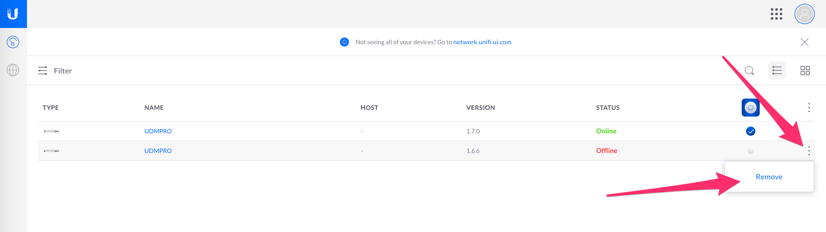Open three-dot menu for offline UDMPRO row
Image resolution: width=826 pixels, height=232 pixels.
click(x=809, y=151)
